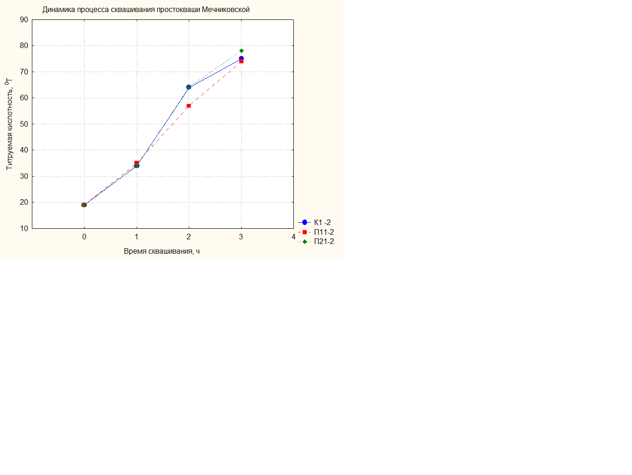Click legend entry К1 -2

[x=322, y=222]
